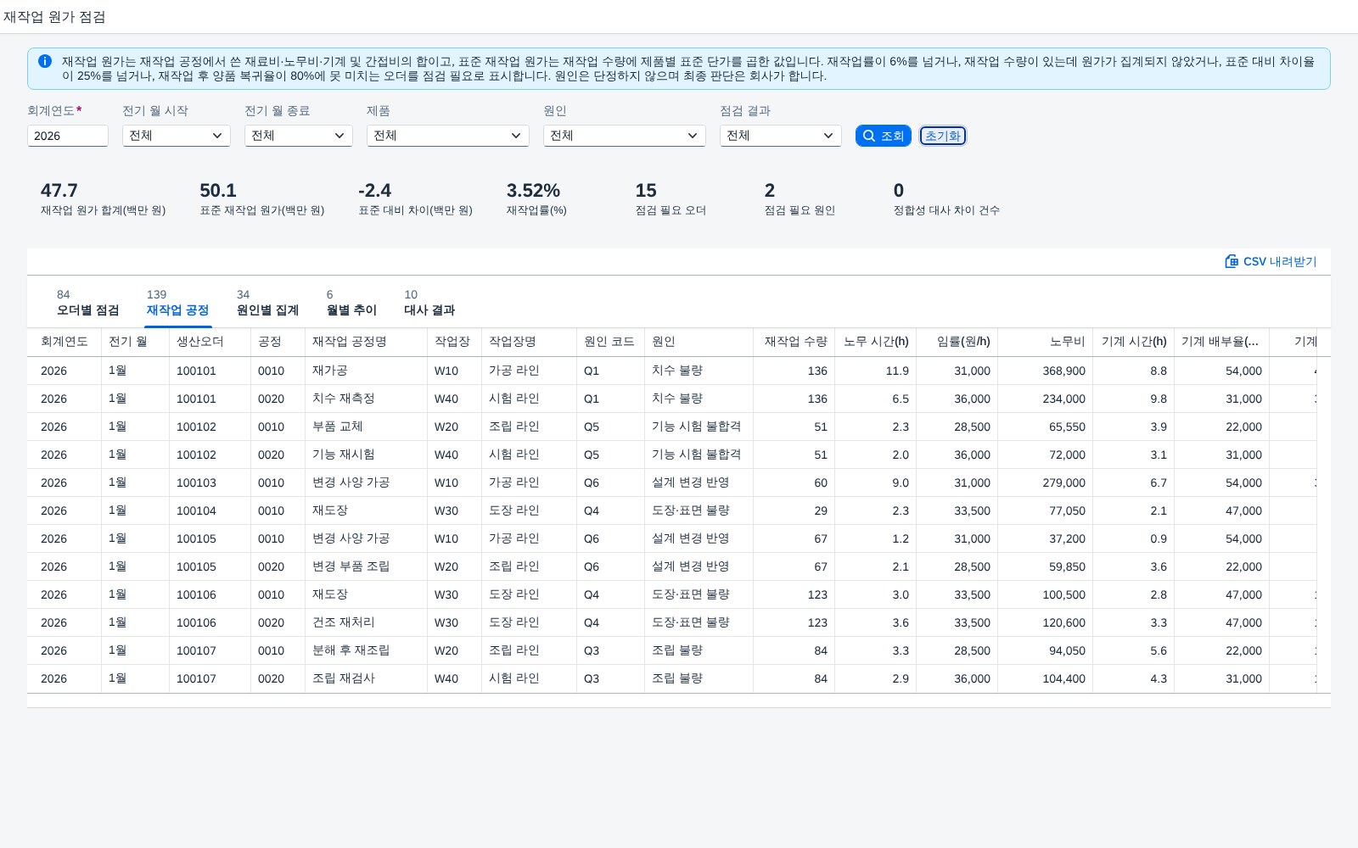
Task: Click the 작업장명 column header
Action: tap(530, 342)
